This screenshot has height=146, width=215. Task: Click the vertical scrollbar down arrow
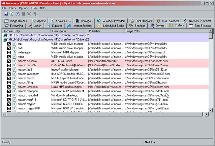point(211,110)
